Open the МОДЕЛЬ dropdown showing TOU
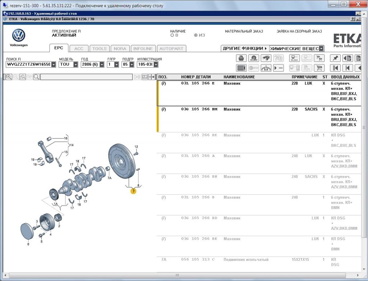 (75, 64)
